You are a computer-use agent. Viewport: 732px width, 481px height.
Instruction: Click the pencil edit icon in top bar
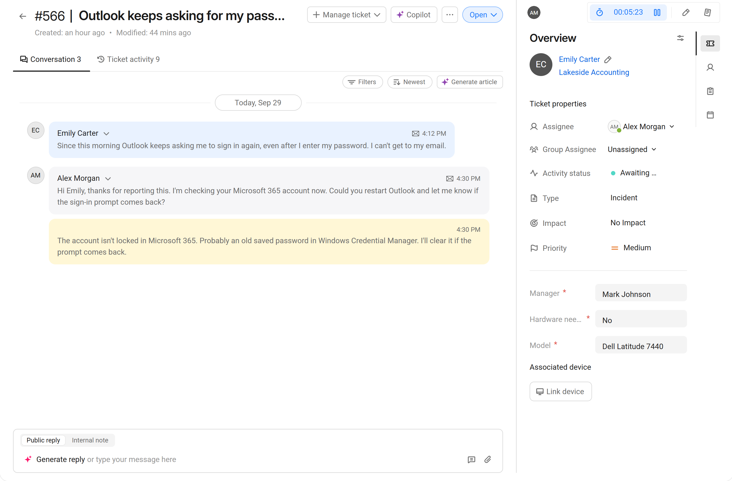pyautogui.click(x=686, y=12)
